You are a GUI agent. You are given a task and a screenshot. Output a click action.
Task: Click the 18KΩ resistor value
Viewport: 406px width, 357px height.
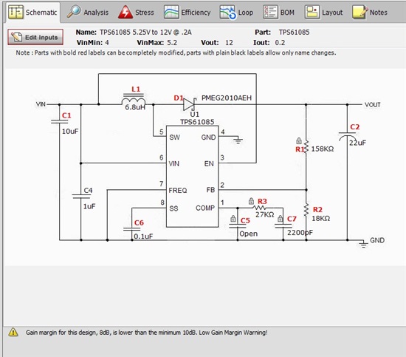pos(321,218)
